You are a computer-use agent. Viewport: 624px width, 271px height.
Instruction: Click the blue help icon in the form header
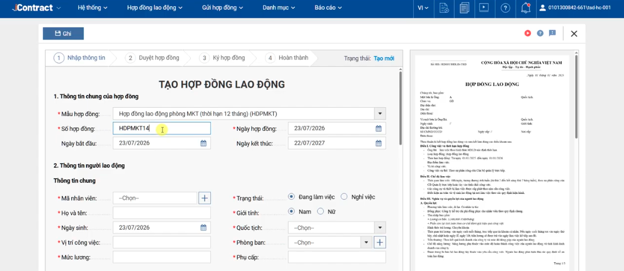coord(540,34)
